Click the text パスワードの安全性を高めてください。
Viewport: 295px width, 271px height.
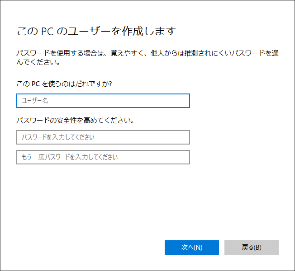(75, 121)
